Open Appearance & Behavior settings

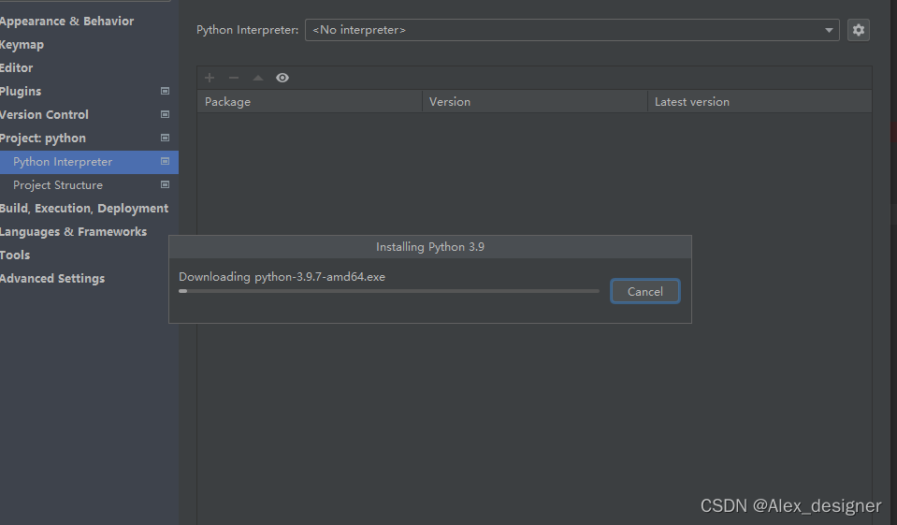tap(67, 22)
